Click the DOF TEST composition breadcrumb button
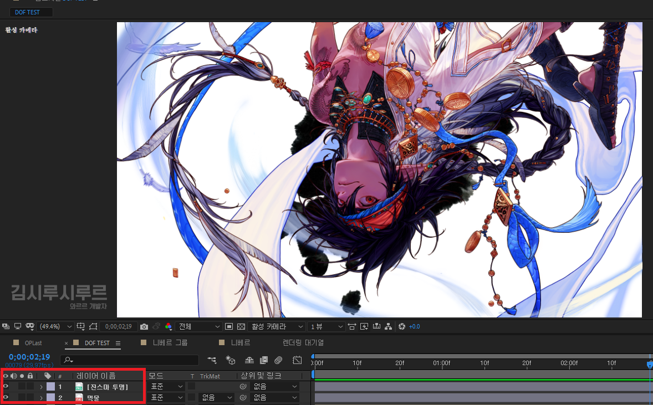 (x=31, y=12)
